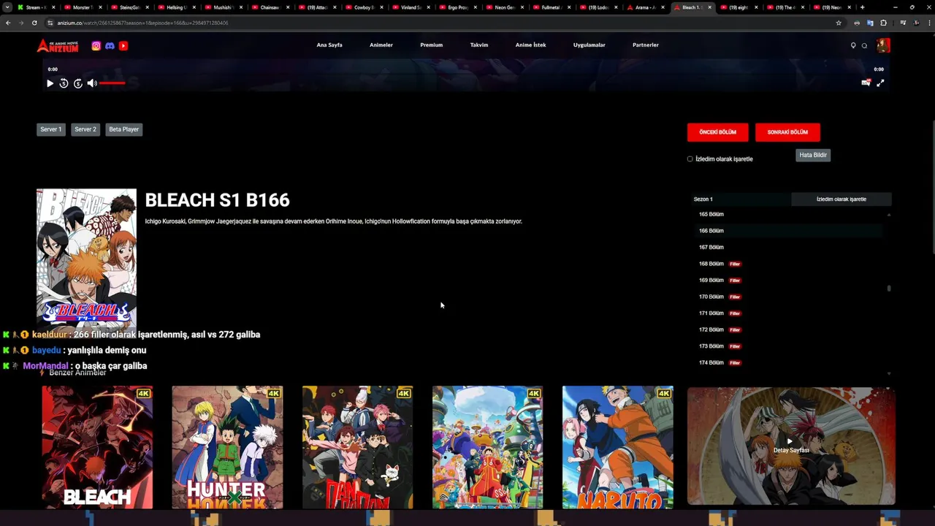Switch to Beta Player
This screenshot has height=526, width=935.
(123, 129)
